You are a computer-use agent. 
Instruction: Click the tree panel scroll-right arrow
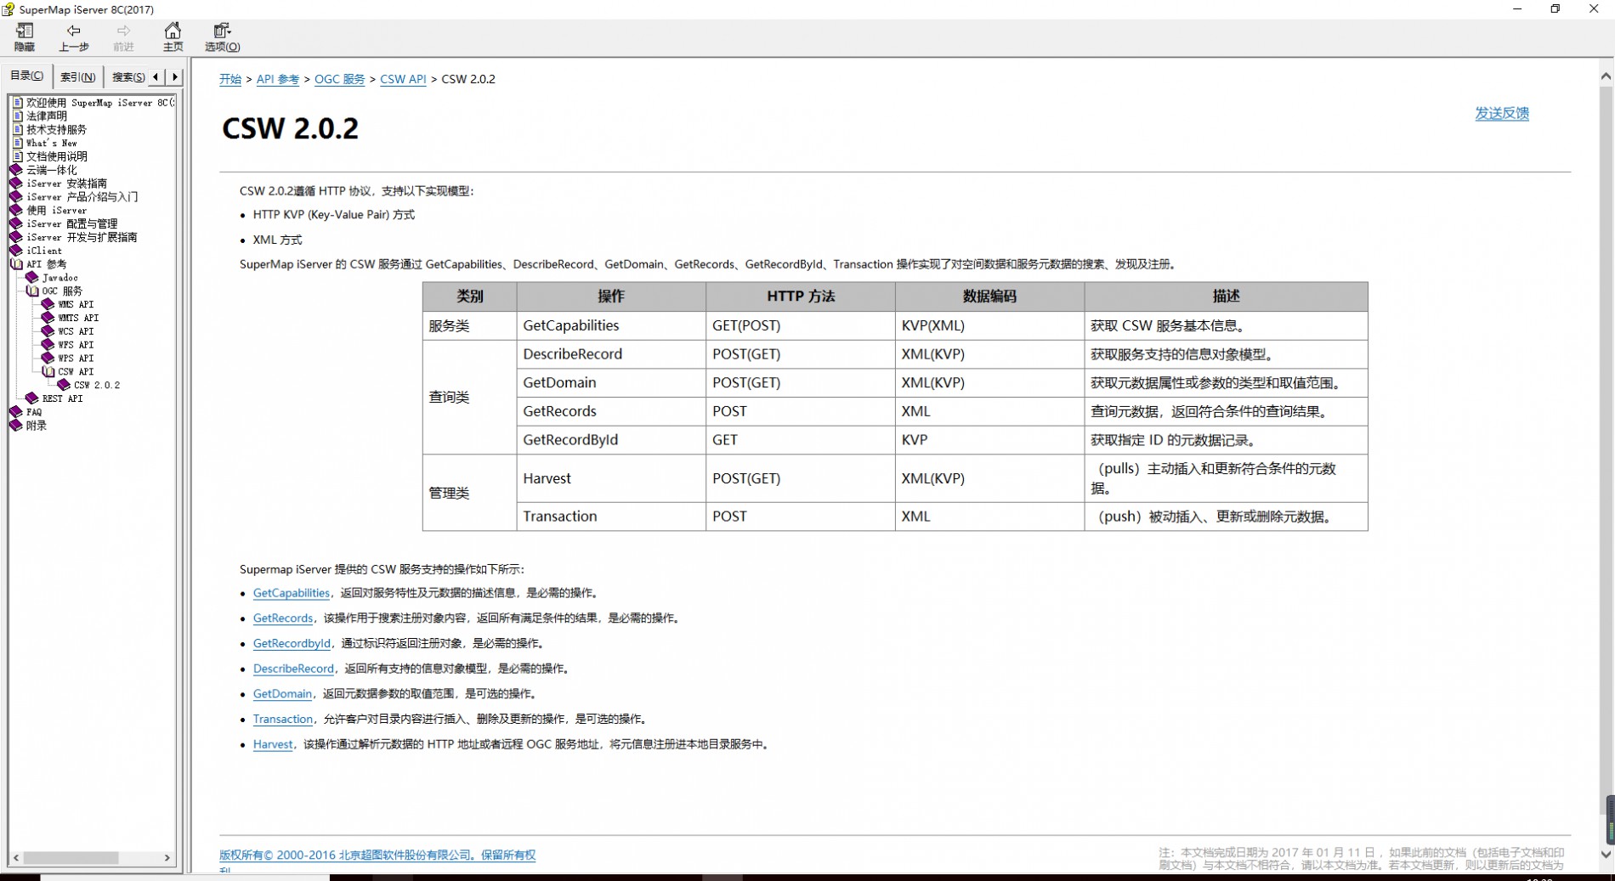click(x=167, y=858)
